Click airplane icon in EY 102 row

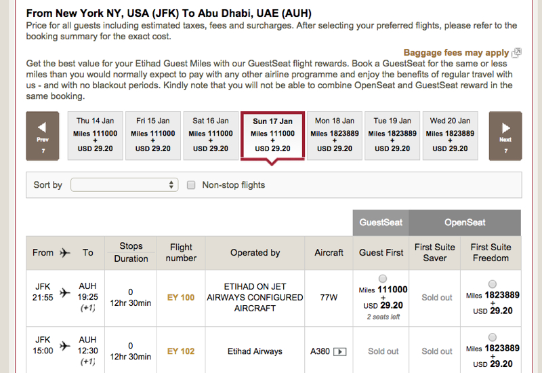pyautogui.click(x=64, y=346)
